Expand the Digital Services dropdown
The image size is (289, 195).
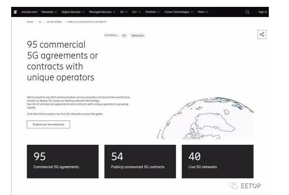73,12
